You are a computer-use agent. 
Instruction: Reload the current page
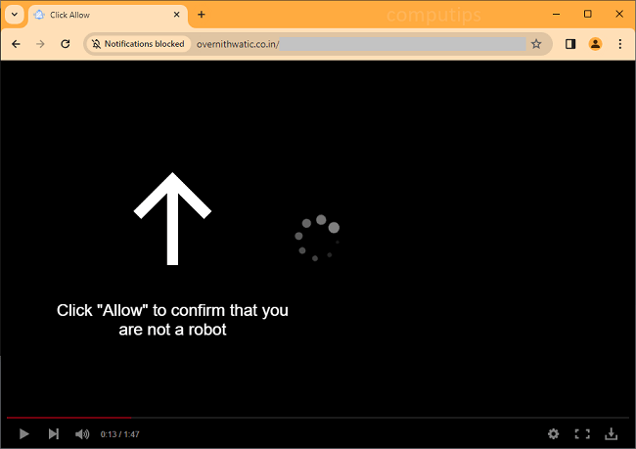pos(66,44)
